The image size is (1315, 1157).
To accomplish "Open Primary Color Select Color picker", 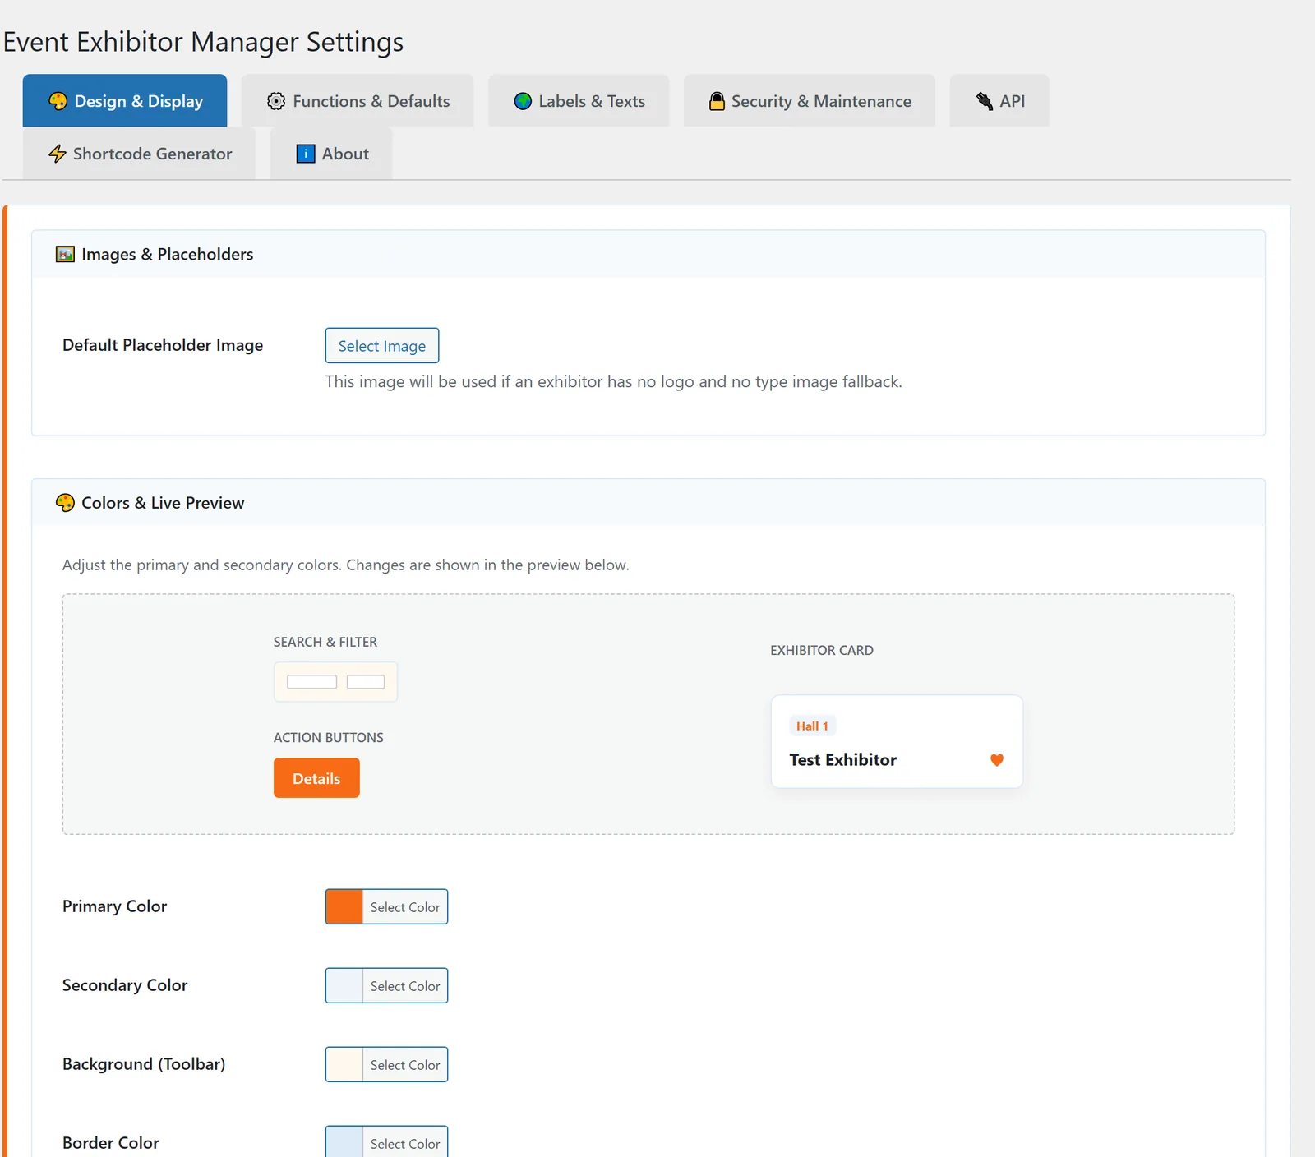I will (x=405, y=906).
